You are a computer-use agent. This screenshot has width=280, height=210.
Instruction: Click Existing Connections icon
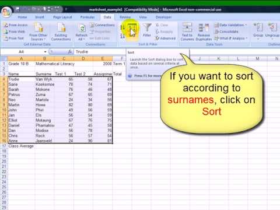pos(61,32)
